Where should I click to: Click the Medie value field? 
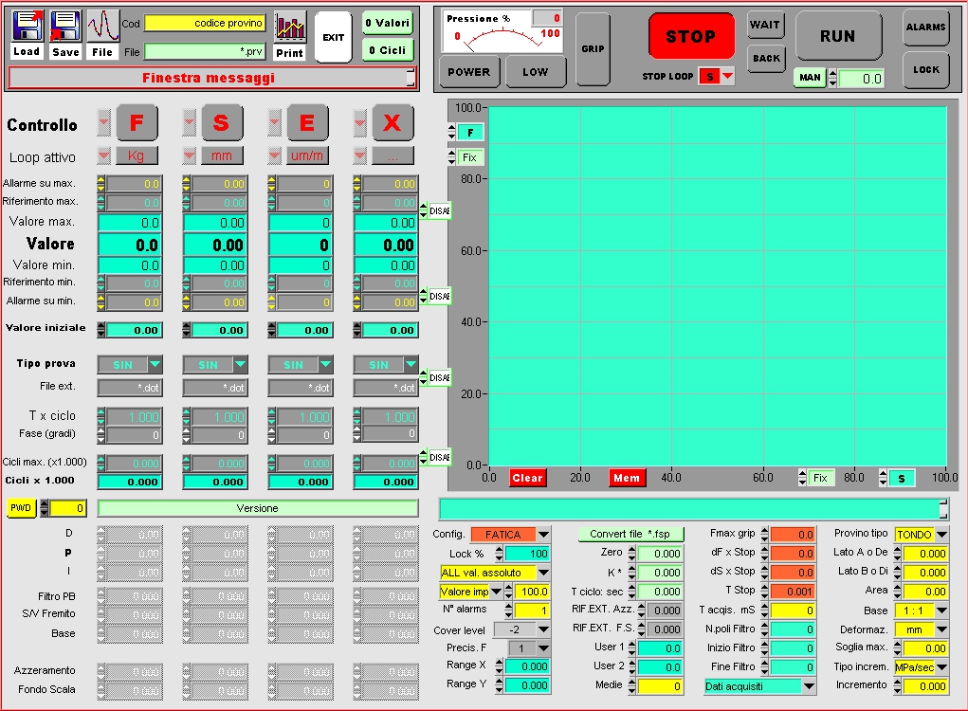pos(660,685)
